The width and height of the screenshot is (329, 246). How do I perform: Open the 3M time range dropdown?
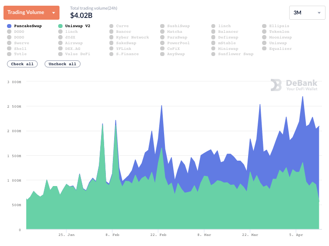pyautogui.click(x=307, y=13)
